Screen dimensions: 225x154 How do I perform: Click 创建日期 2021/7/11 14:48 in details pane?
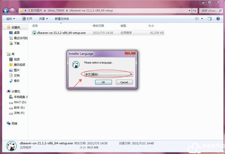136,143
